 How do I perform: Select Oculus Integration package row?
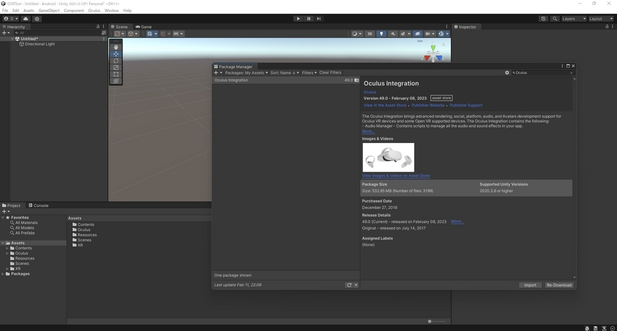click(286, 80)
